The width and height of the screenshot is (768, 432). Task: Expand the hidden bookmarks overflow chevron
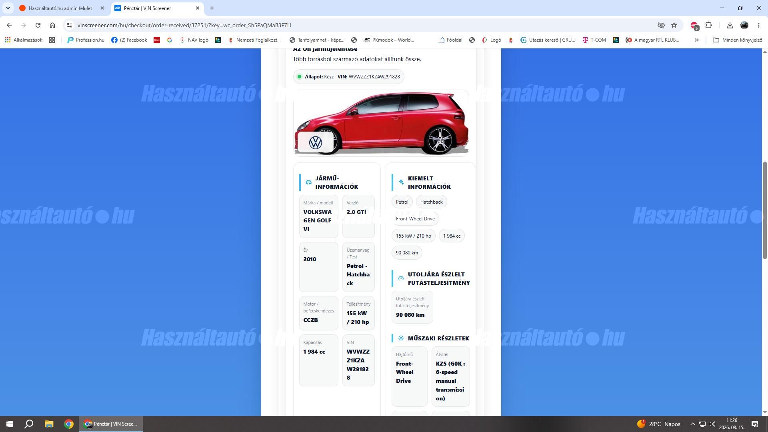tap(697, 40)
